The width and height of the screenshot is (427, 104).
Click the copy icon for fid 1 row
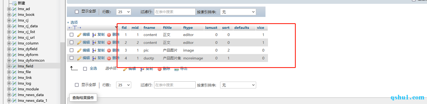(94, 35)
